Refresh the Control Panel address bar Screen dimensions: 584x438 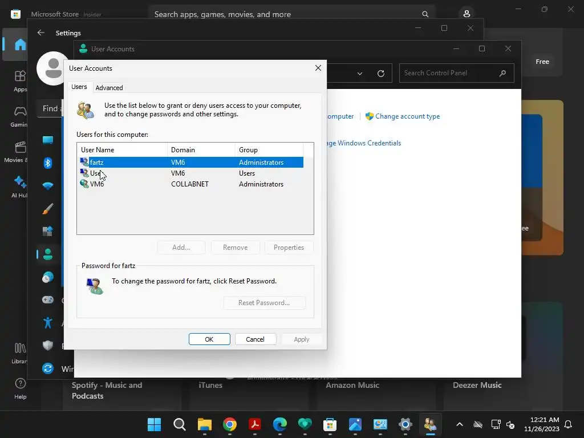(380, 74)
